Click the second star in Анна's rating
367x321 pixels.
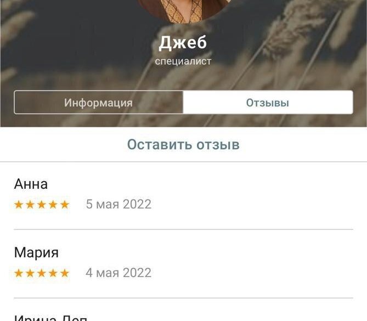[30, 205]
